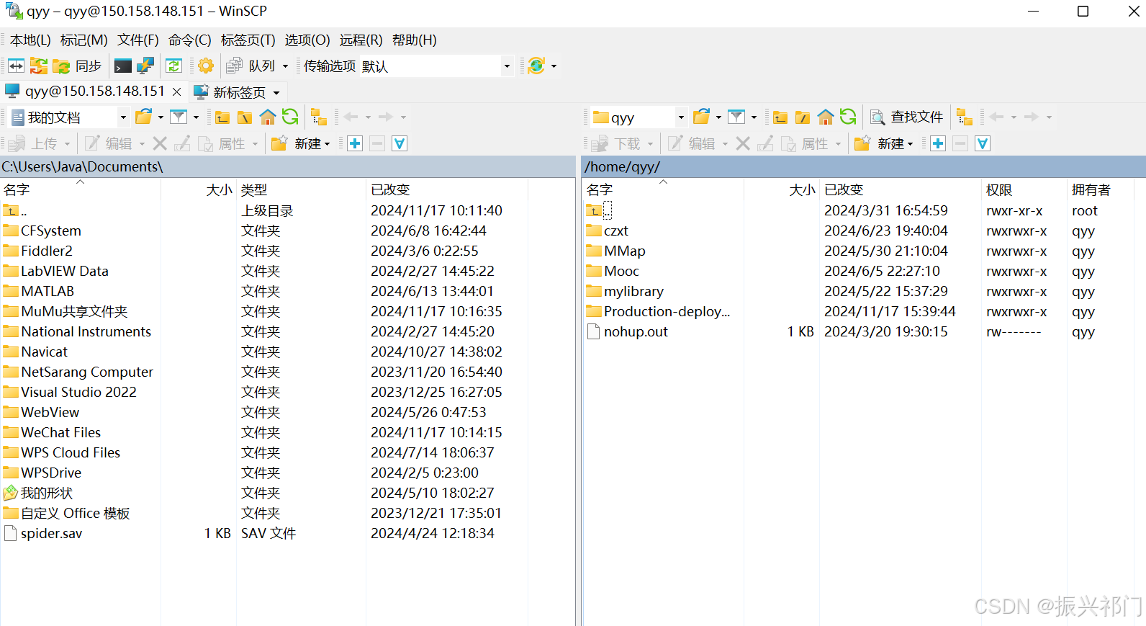Close the qyy@150.158.148.151 session tab
The width and height of the screenshot is (1146, 626).
[x=176, y=91]
